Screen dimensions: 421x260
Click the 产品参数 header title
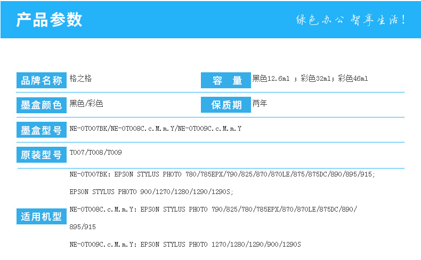tap(49, 20)
